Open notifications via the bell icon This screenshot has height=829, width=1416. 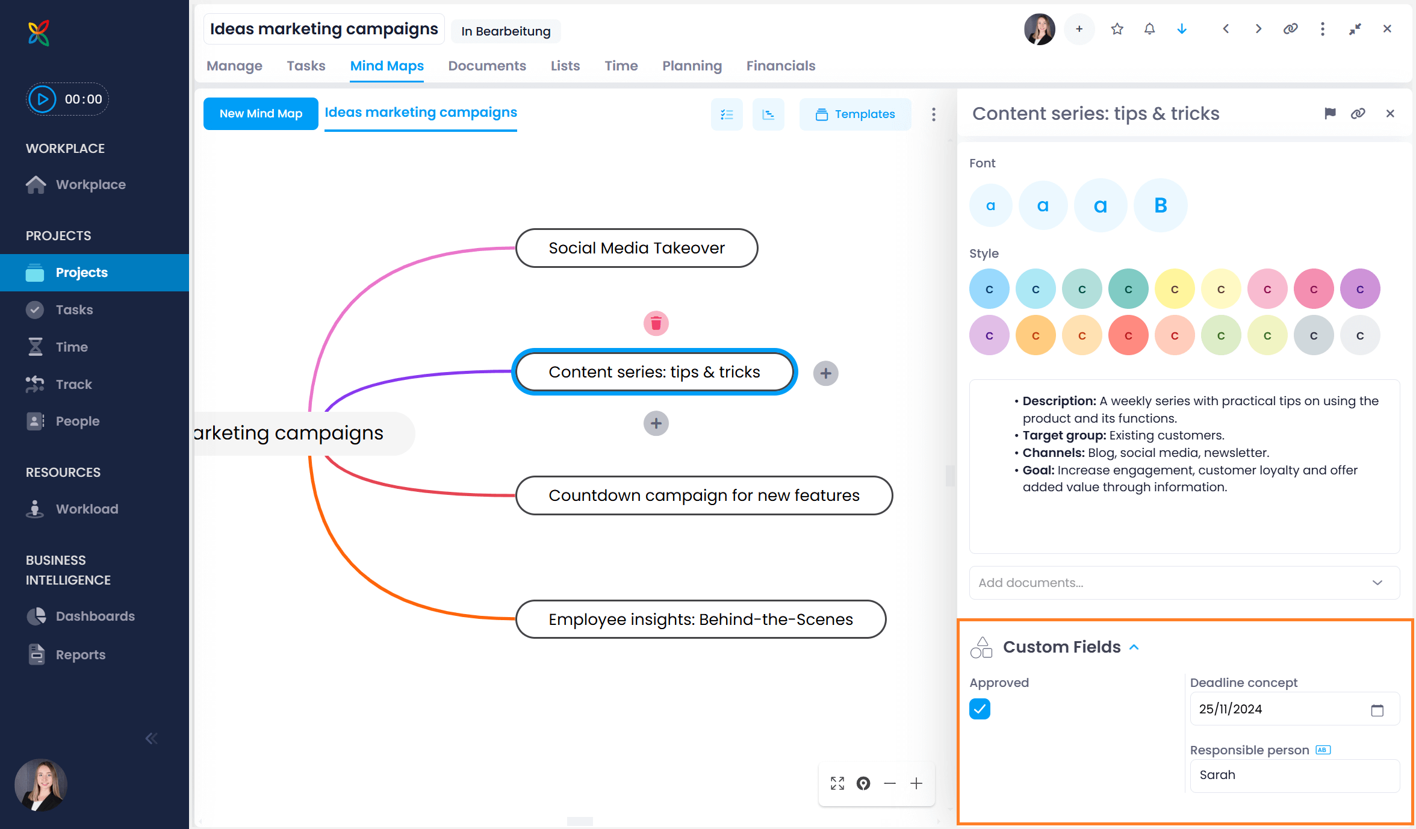1149,28
